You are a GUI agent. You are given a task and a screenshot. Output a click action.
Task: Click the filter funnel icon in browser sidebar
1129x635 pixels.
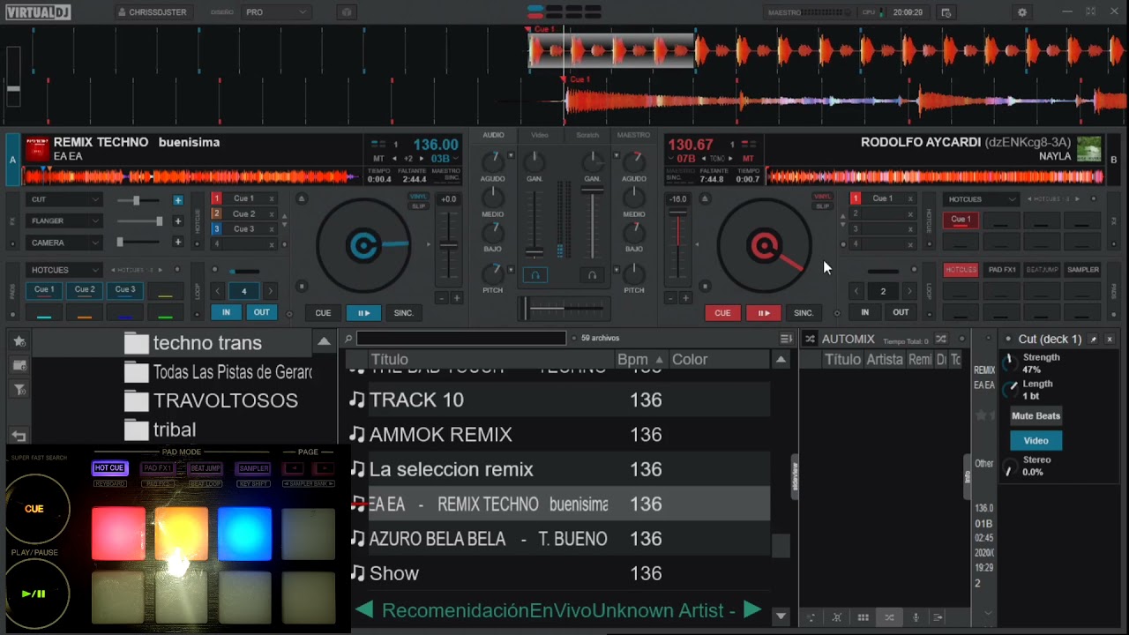click(19, 389)
